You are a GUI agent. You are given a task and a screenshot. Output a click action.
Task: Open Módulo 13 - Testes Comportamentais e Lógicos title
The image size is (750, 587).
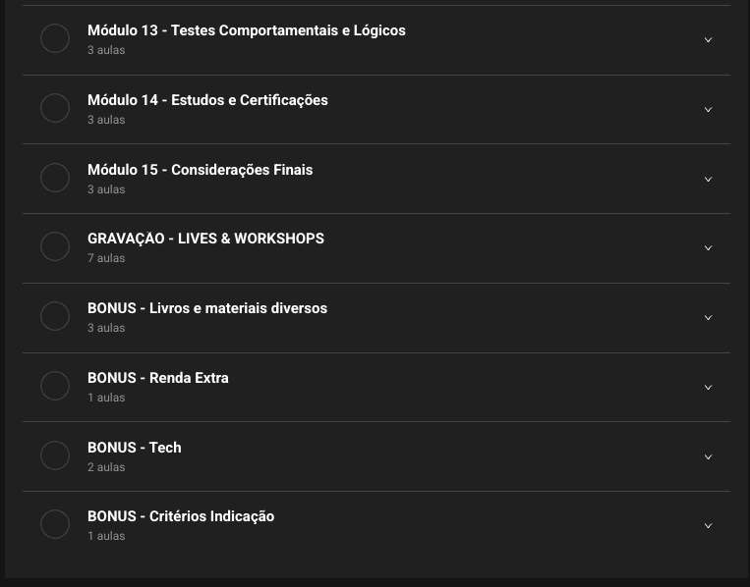click(246, 30)
